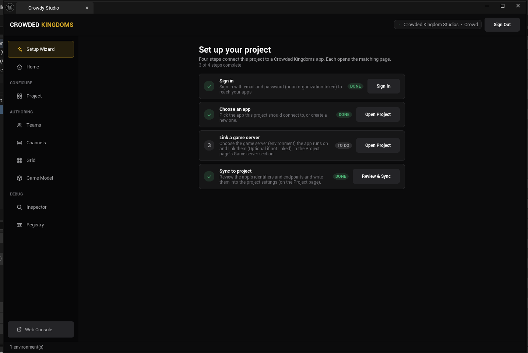528x353 pixels.
Task: Maximize the Crowdy Studio window
Action: point(503,6)
